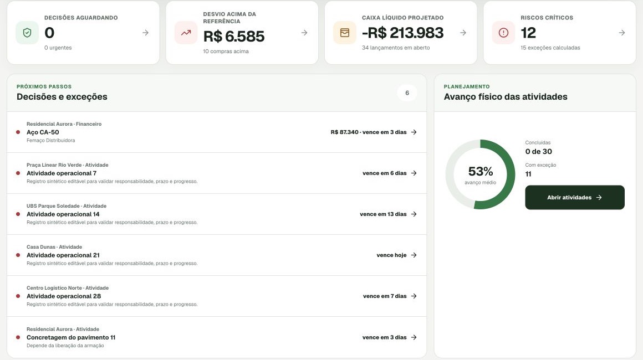Open Caixa Líquido Projetado arrow
The width and height of the screenshot is (643, 360).
(463, 33)
